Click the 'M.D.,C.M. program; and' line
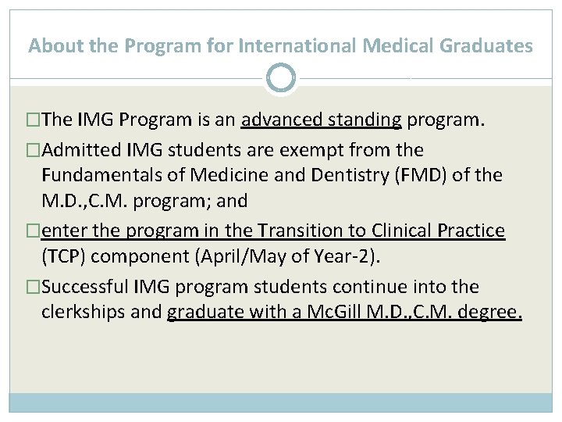This screenshot has width=562, height=422. [x=144, y=201]
